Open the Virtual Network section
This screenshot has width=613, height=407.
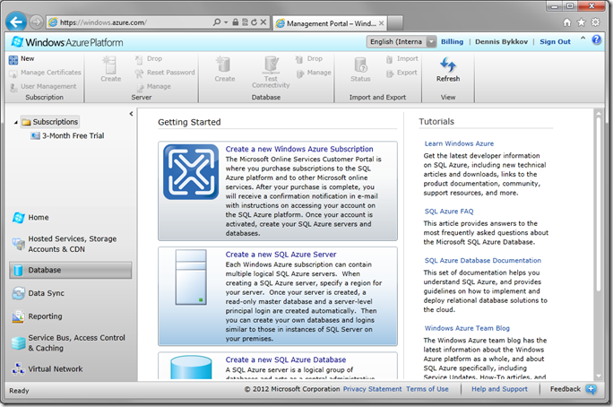pos(56,368)
